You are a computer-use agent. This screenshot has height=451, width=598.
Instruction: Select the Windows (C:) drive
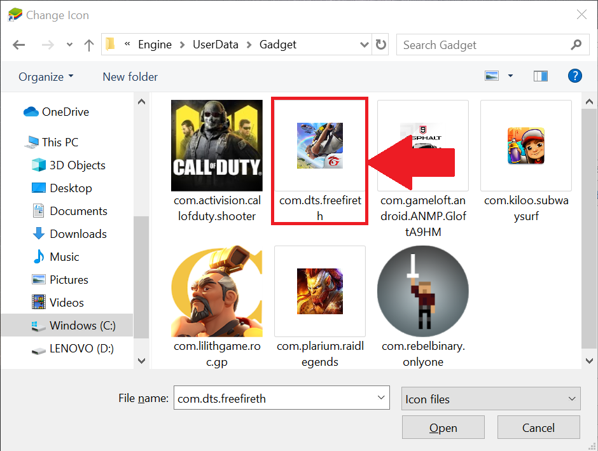click(x=67, y=325)
